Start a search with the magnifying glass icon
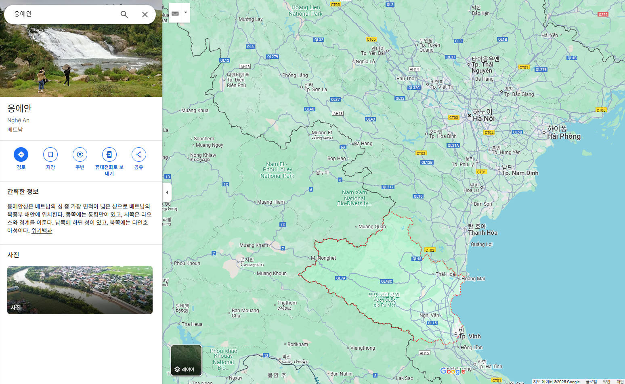The height and width of the screenshot is (384, 625). pyautogui.click(x=124, y=14)
